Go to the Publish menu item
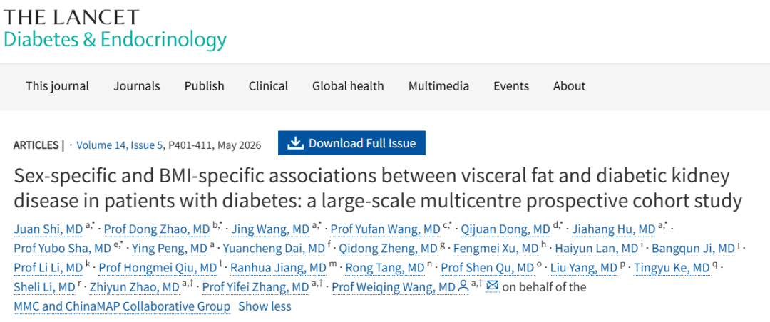Image resolution: width=770 pixels, height=322 pixels. [x=205, y=85]
